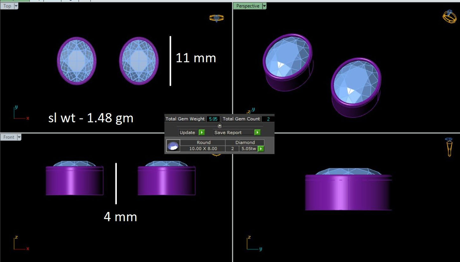
Task: Click the Total Gem Count value field
Action: click(268, 119)
